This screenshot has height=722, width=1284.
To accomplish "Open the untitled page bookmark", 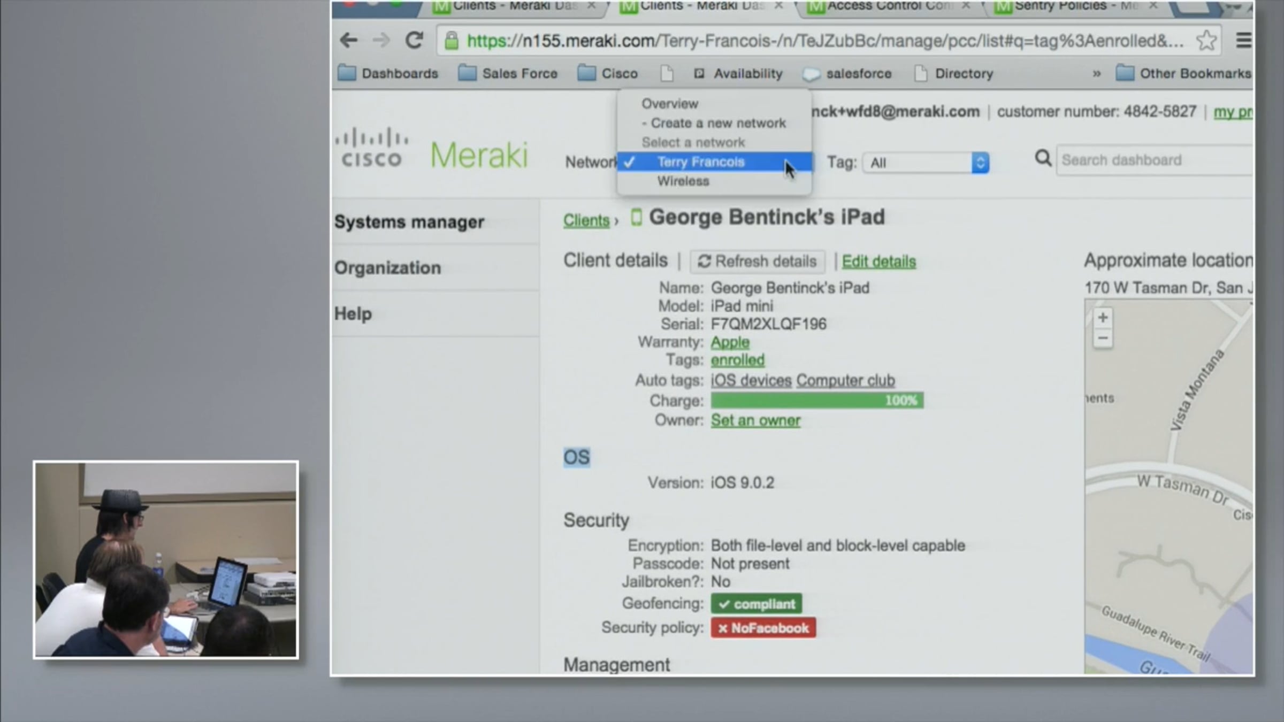I will tap(667, 73).
